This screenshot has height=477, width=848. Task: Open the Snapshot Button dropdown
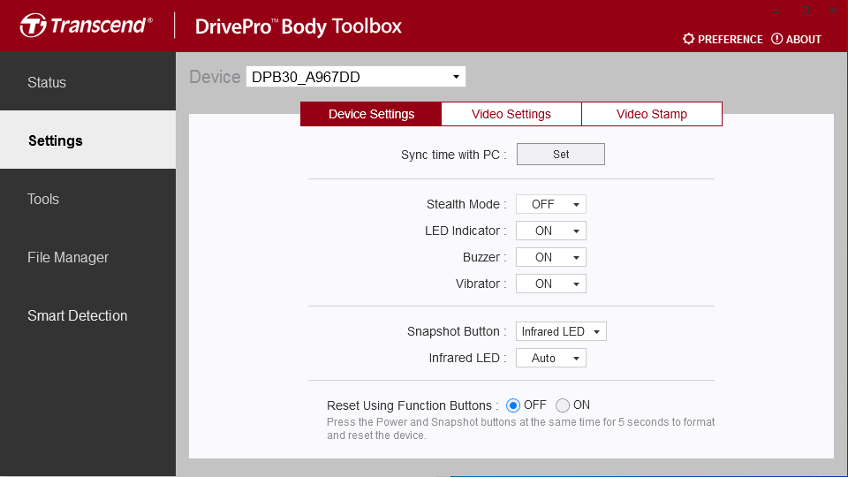click(561, 331)
